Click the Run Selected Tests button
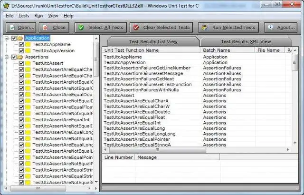This screenshot has height=195, width=304. pyautogui.click(x=228, y=28)
